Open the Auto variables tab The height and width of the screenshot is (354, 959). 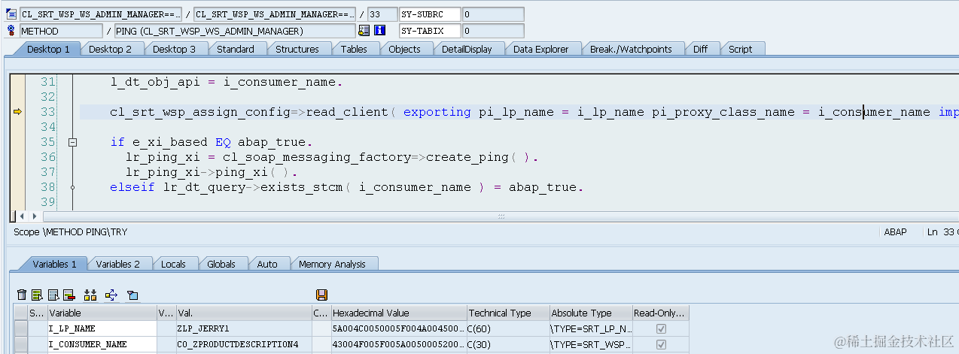click(267, 264)
